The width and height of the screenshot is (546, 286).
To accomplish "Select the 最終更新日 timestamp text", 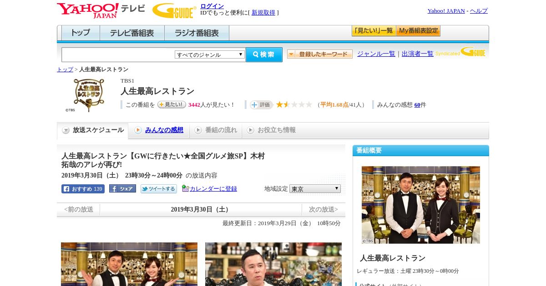I will (282, 223).
